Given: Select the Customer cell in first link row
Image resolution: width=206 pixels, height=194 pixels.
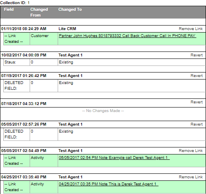Looking at the screenshot, I should click(x=40, y=36).
